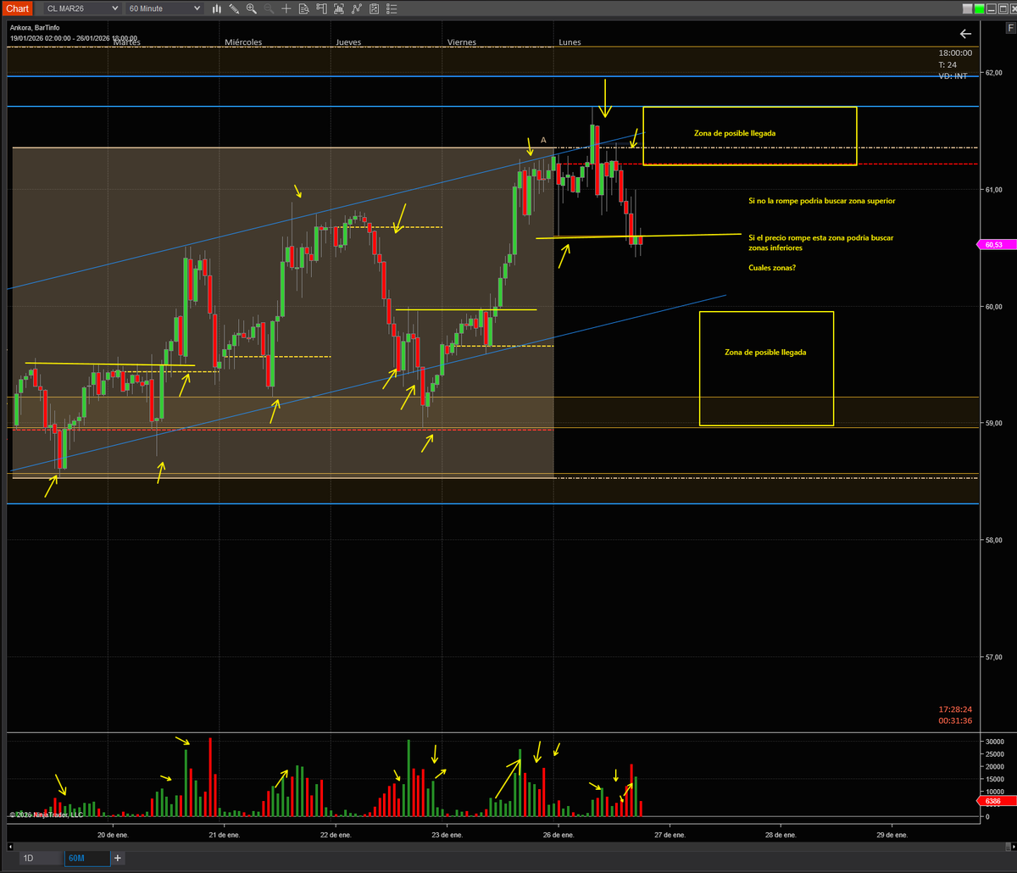This screenshot has width=1017, height=873.
Task: Click the 60,00 price axis label
Action: tap(994, 306)
